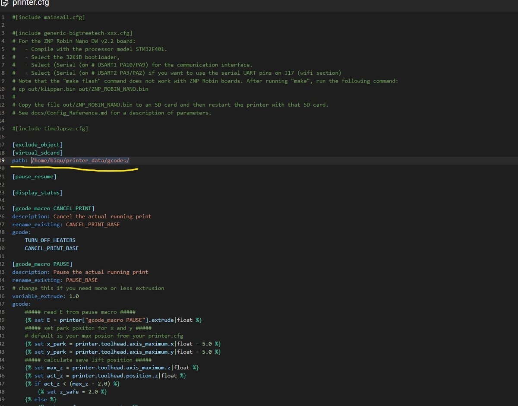Click the 'See docs/Config_Reference.md' comment line
The height and width of the screenshot is (406, 518).
(111, 113)
